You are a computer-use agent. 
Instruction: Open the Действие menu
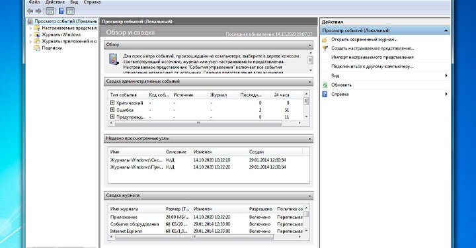click(55, 2)
